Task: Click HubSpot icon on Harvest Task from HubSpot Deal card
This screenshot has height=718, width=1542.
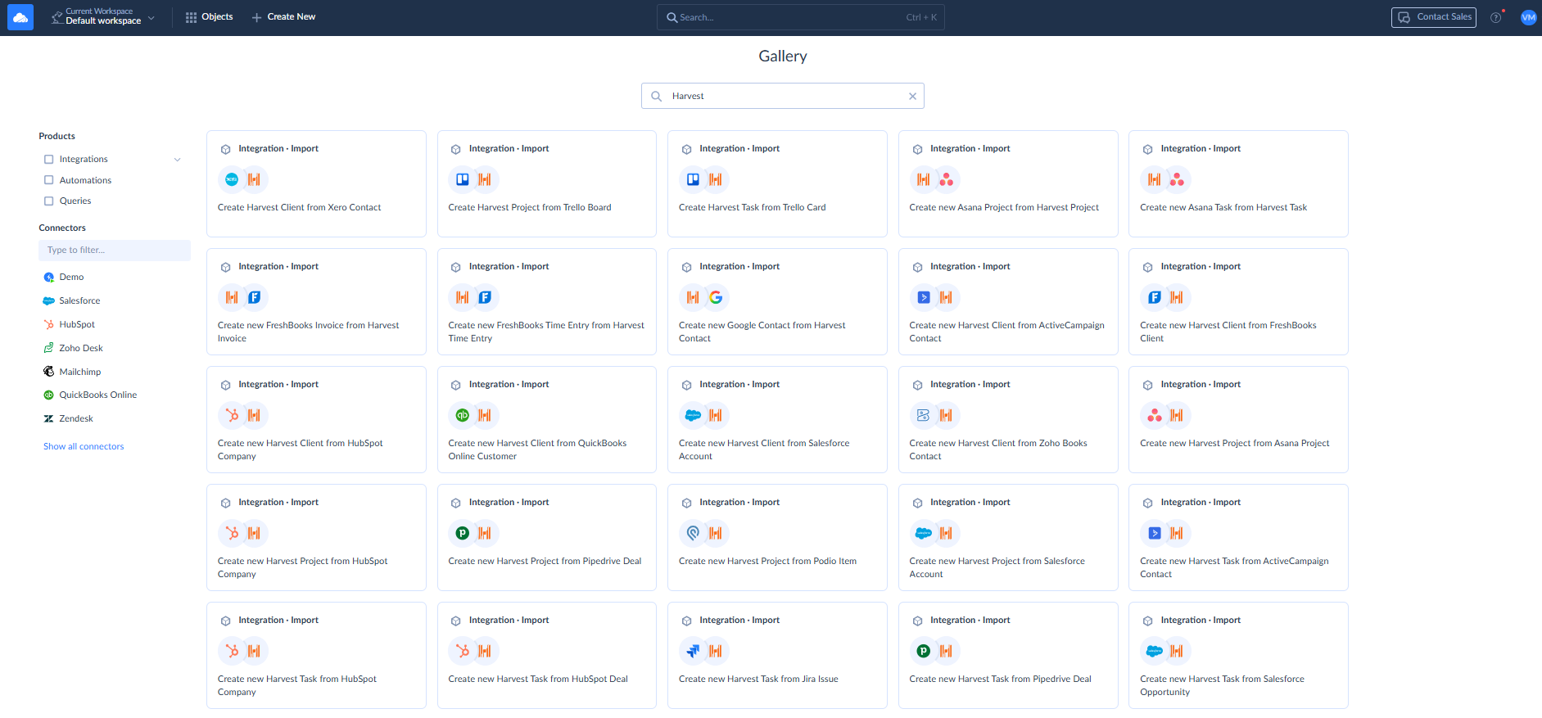Action: pos(463,651)
